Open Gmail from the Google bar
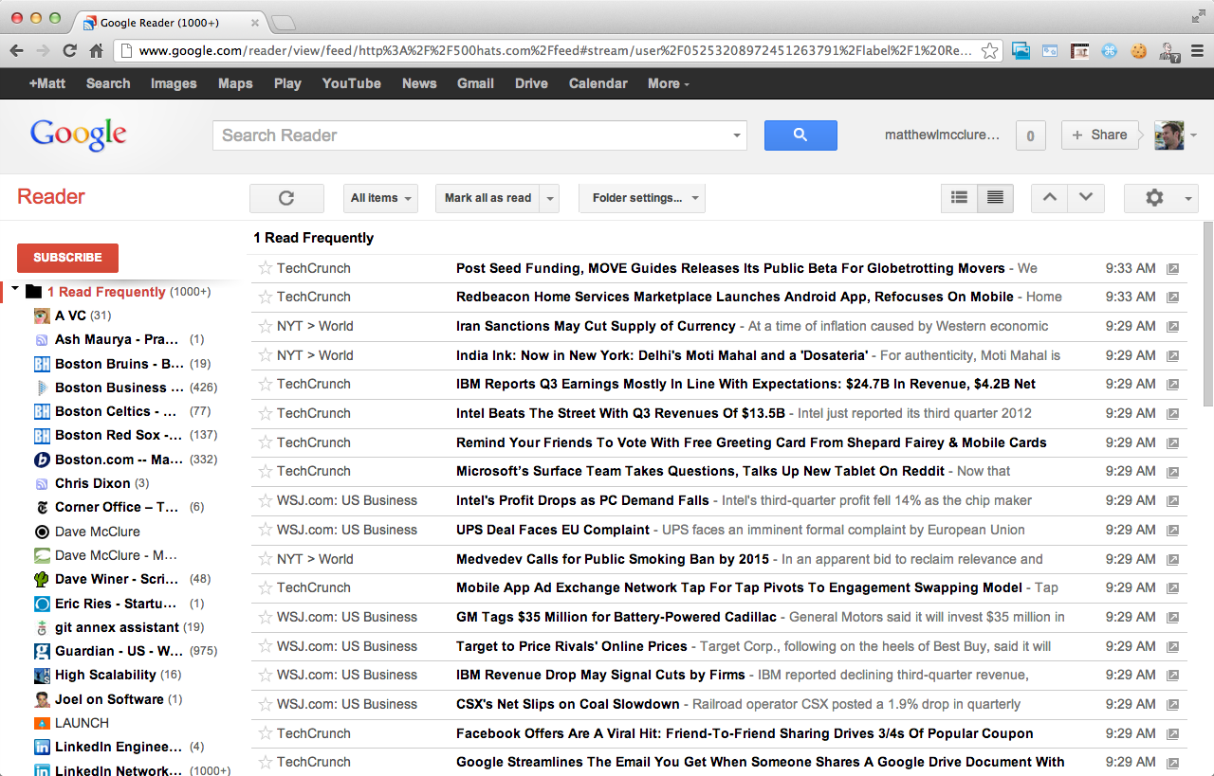This screenshot has width=1214, height=776. point(475,83)
